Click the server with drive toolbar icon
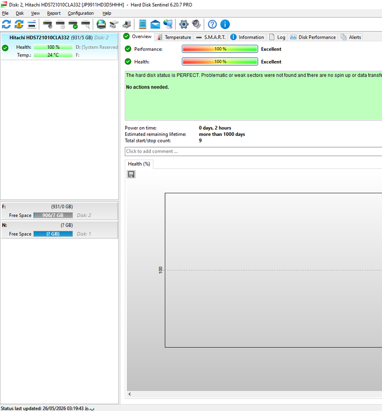This screenshot has height=411, width=382. pos(126,24)
